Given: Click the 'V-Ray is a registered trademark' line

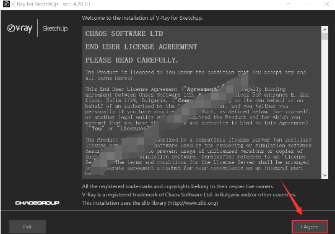Looking at the screenshot, I should point(189,195).
